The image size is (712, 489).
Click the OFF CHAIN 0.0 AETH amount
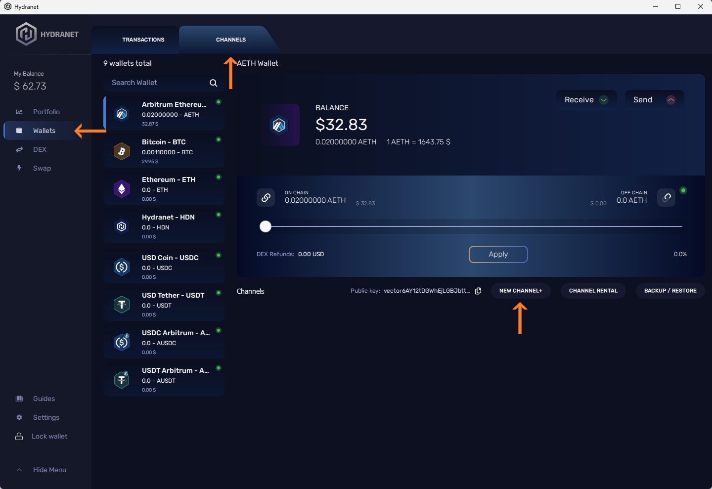point(632,200)
